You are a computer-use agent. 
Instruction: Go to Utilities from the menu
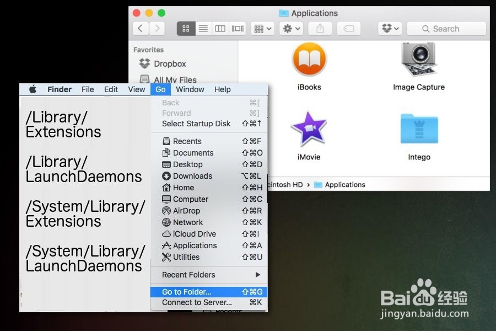209,257
